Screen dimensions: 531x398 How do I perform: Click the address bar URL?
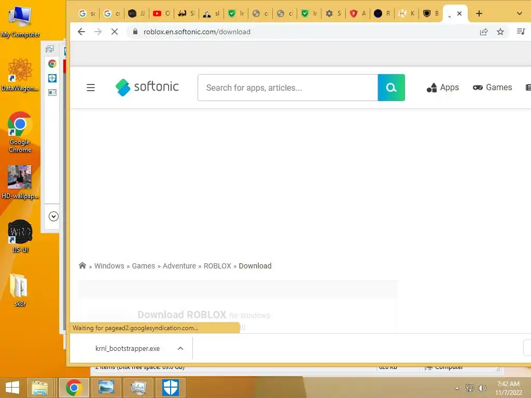pyautogui.click(x=197, y=32)
